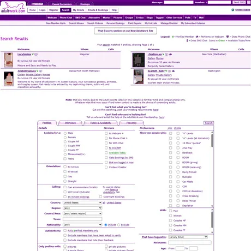
Task: Switch to the Rates & Availability tab
Action: click(100, 123)
